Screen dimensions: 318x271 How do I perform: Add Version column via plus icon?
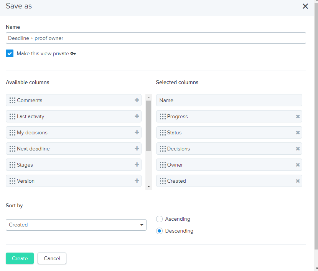click(137, 181)
